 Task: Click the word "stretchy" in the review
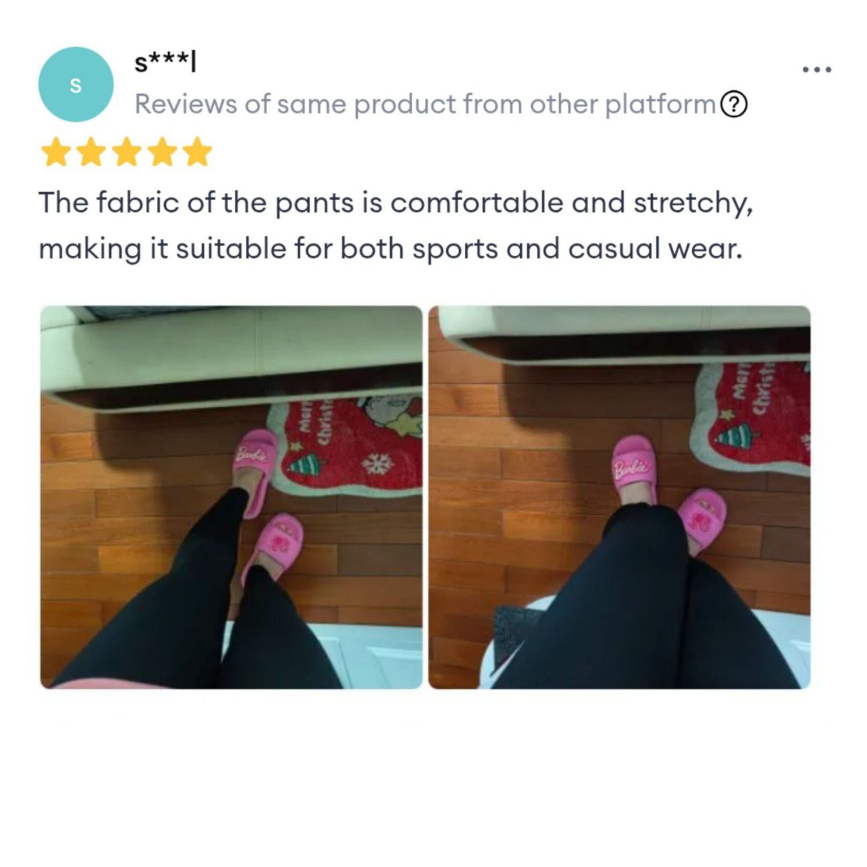click(x=693, y=203)
